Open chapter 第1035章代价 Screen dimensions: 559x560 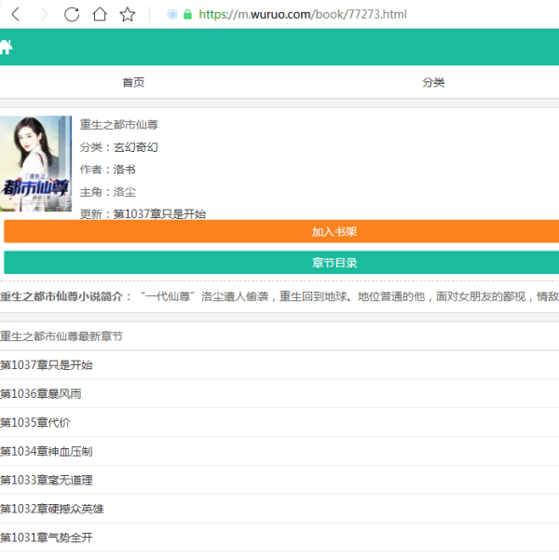click(x=35, y=423)
